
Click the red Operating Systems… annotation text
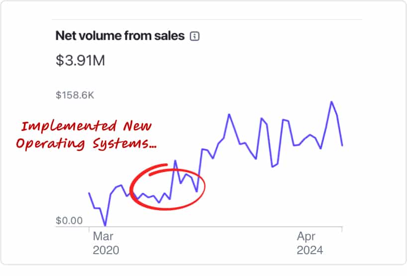pos(86,143)
